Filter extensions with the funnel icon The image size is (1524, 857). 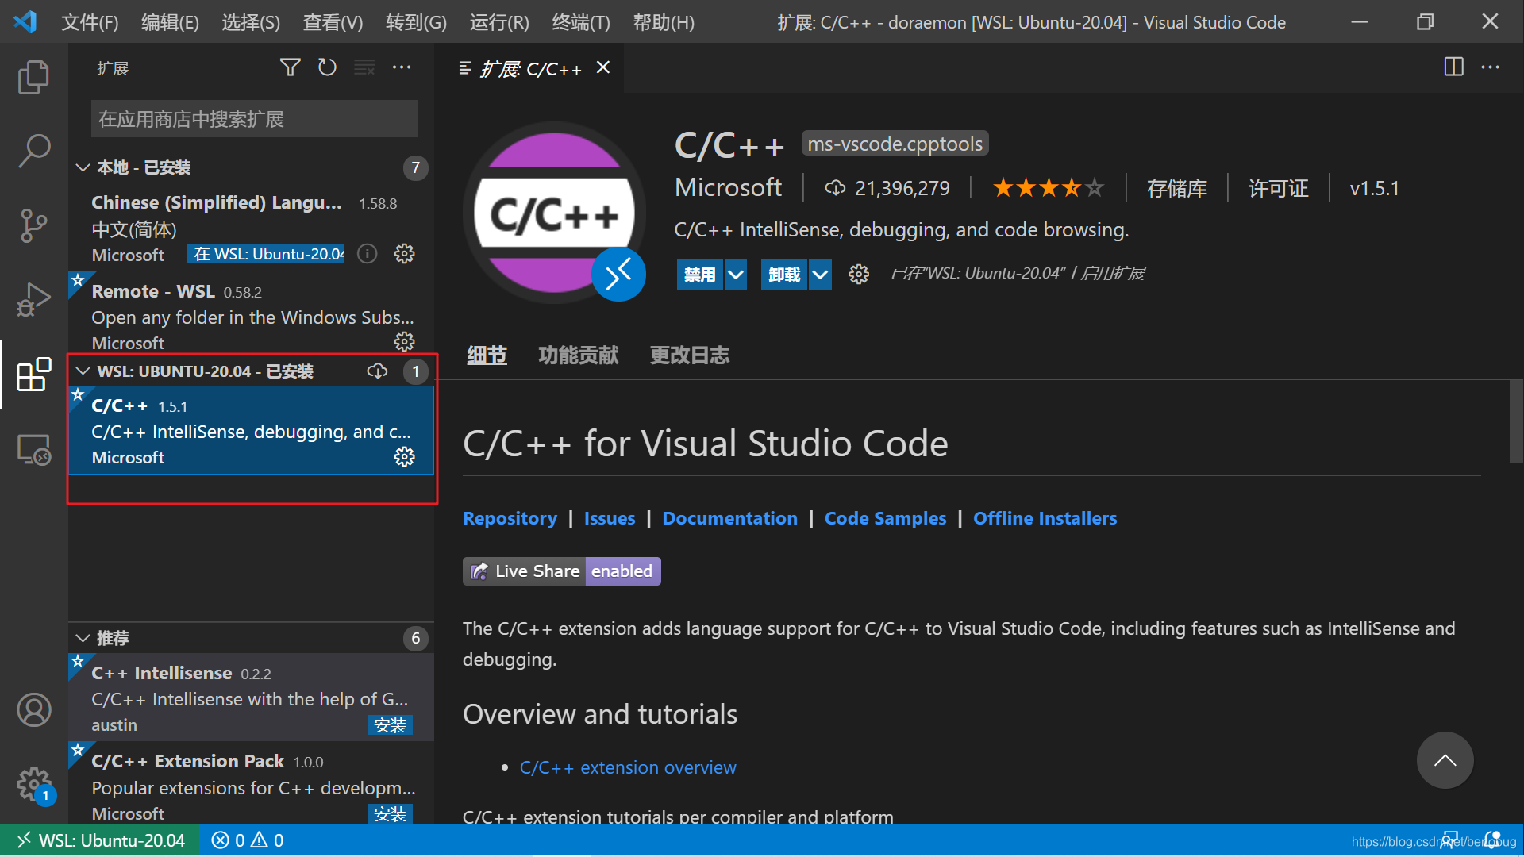[291, 67]
